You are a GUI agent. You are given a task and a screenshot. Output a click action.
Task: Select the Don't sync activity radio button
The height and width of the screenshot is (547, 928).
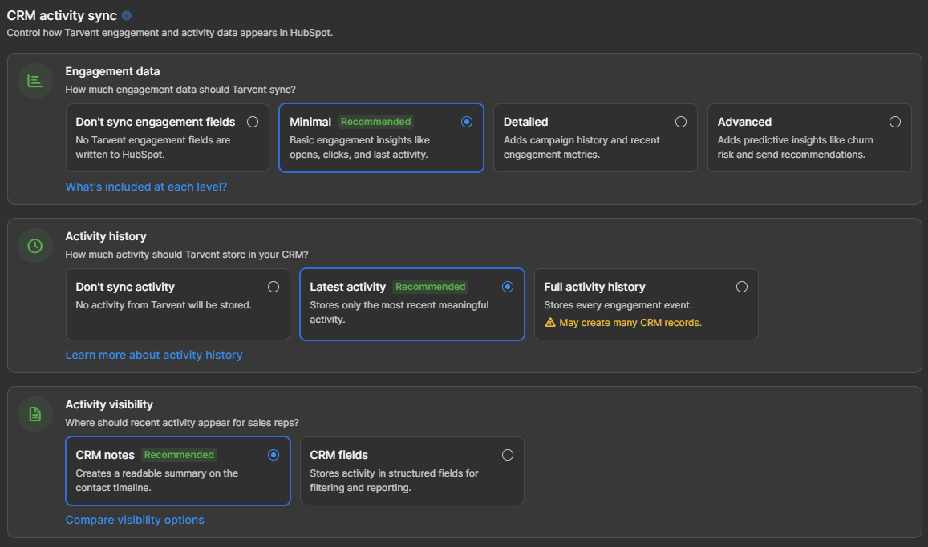coord(274,287)
